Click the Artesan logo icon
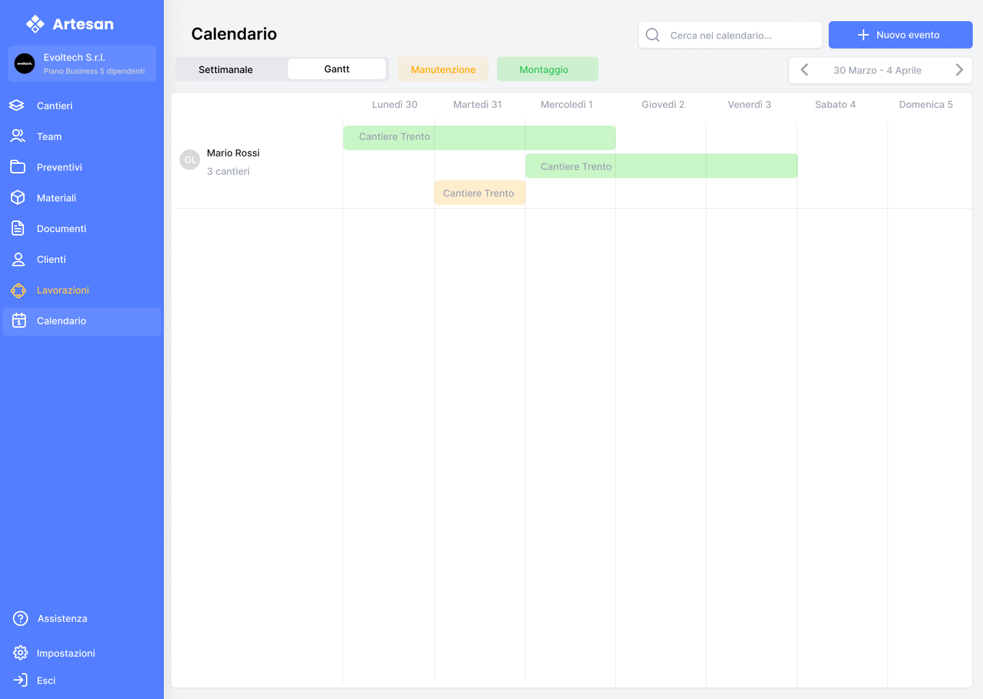Image resolution: width=983 pixels, height=699 pixels. point(35,24)
